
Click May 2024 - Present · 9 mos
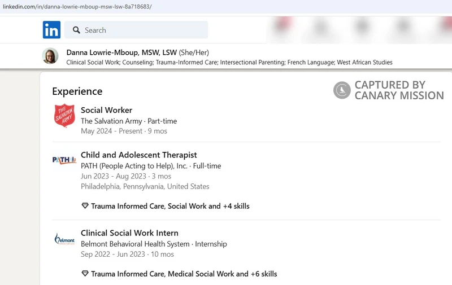click(x=124, y=131)
